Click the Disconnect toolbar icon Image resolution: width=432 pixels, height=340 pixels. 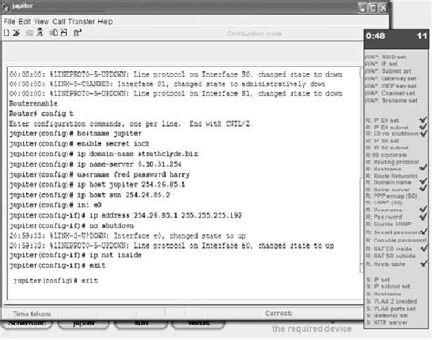40,33
